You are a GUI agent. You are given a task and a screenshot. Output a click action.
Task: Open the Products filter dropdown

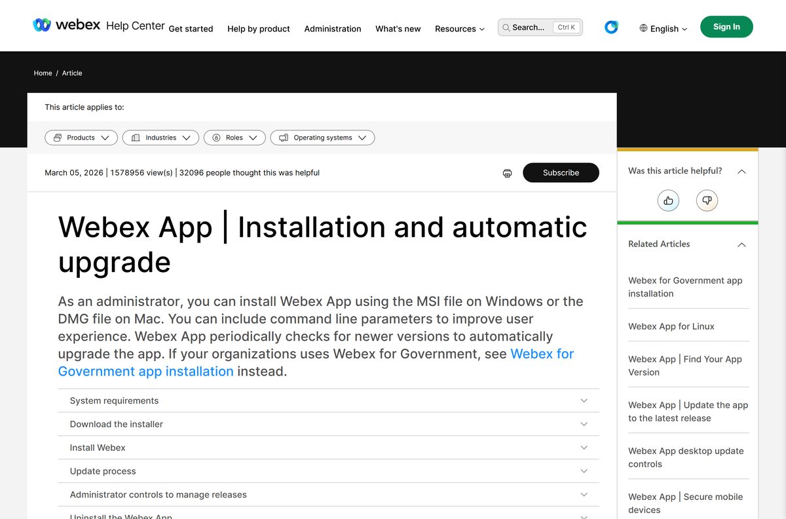tap(81, 138)
